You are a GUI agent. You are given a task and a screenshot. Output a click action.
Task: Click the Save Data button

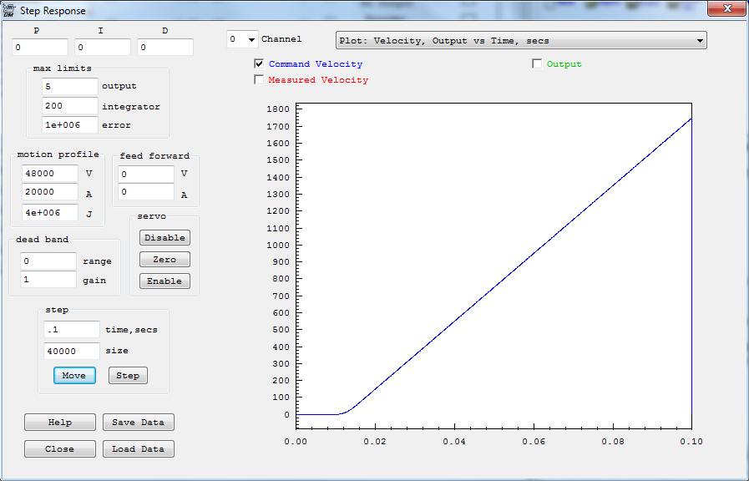click(x=139, y=423)
